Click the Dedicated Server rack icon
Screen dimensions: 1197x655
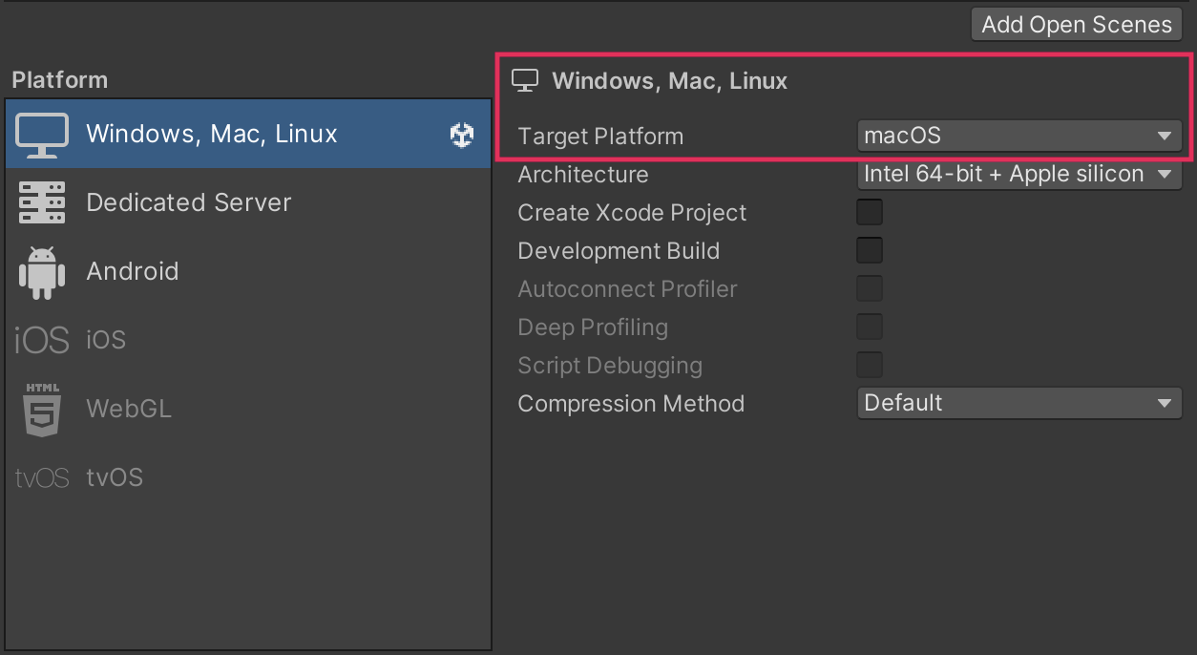[42, 202]
